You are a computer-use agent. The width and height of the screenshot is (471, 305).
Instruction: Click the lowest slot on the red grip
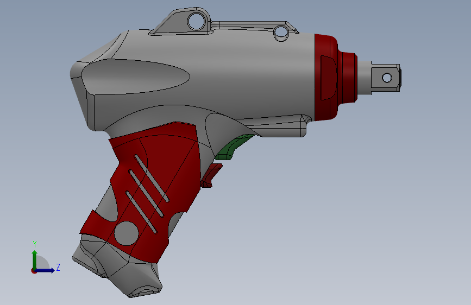pyautogui.click(x=141, y=212)
